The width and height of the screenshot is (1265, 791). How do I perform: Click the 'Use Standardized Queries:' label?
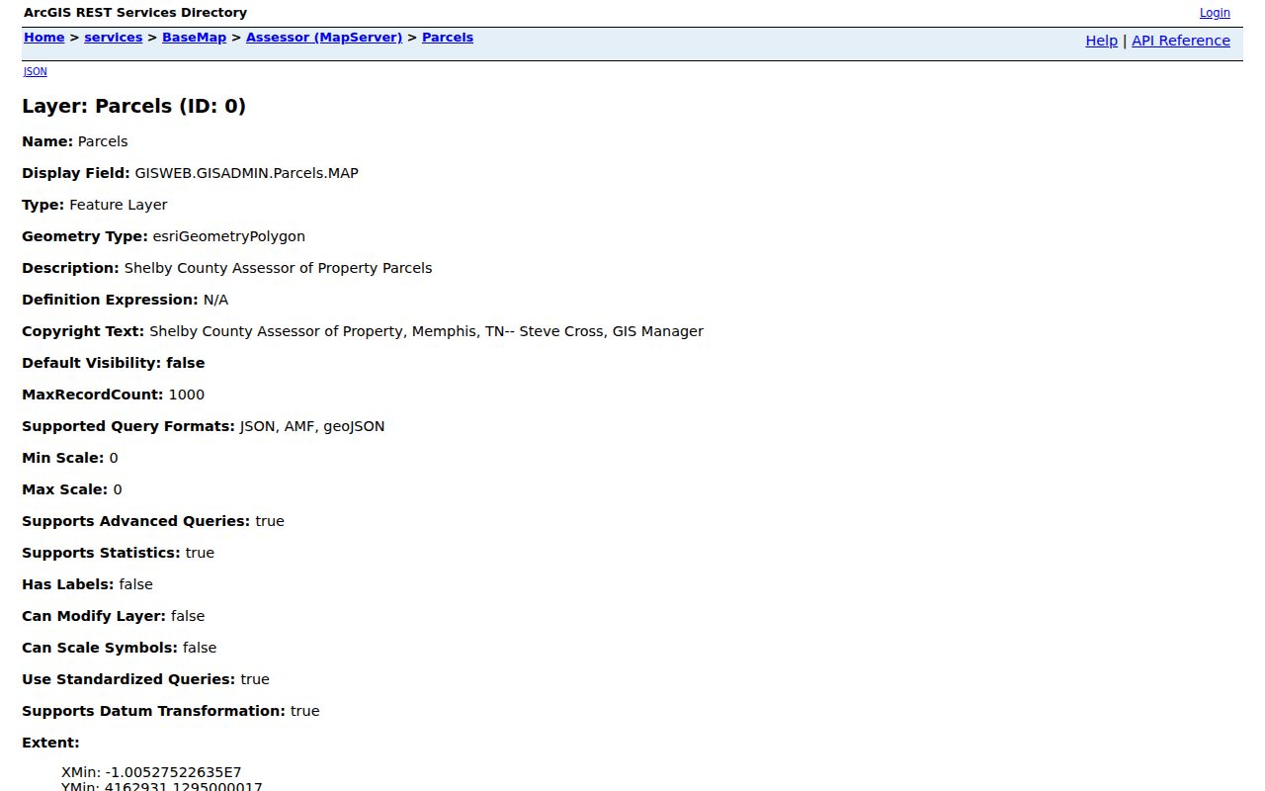[x=128, y=679]
